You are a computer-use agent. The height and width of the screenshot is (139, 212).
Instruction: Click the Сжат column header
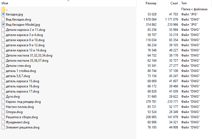[174, 3]
